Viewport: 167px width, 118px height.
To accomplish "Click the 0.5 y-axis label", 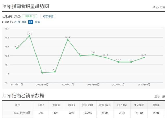I will 7,29.
